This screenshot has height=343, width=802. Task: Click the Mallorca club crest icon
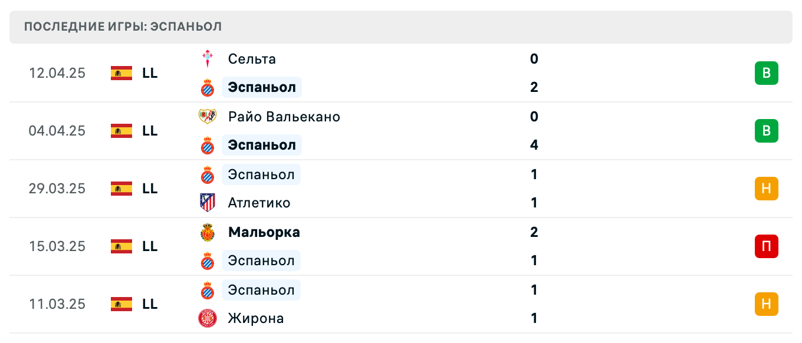point(207,232)
